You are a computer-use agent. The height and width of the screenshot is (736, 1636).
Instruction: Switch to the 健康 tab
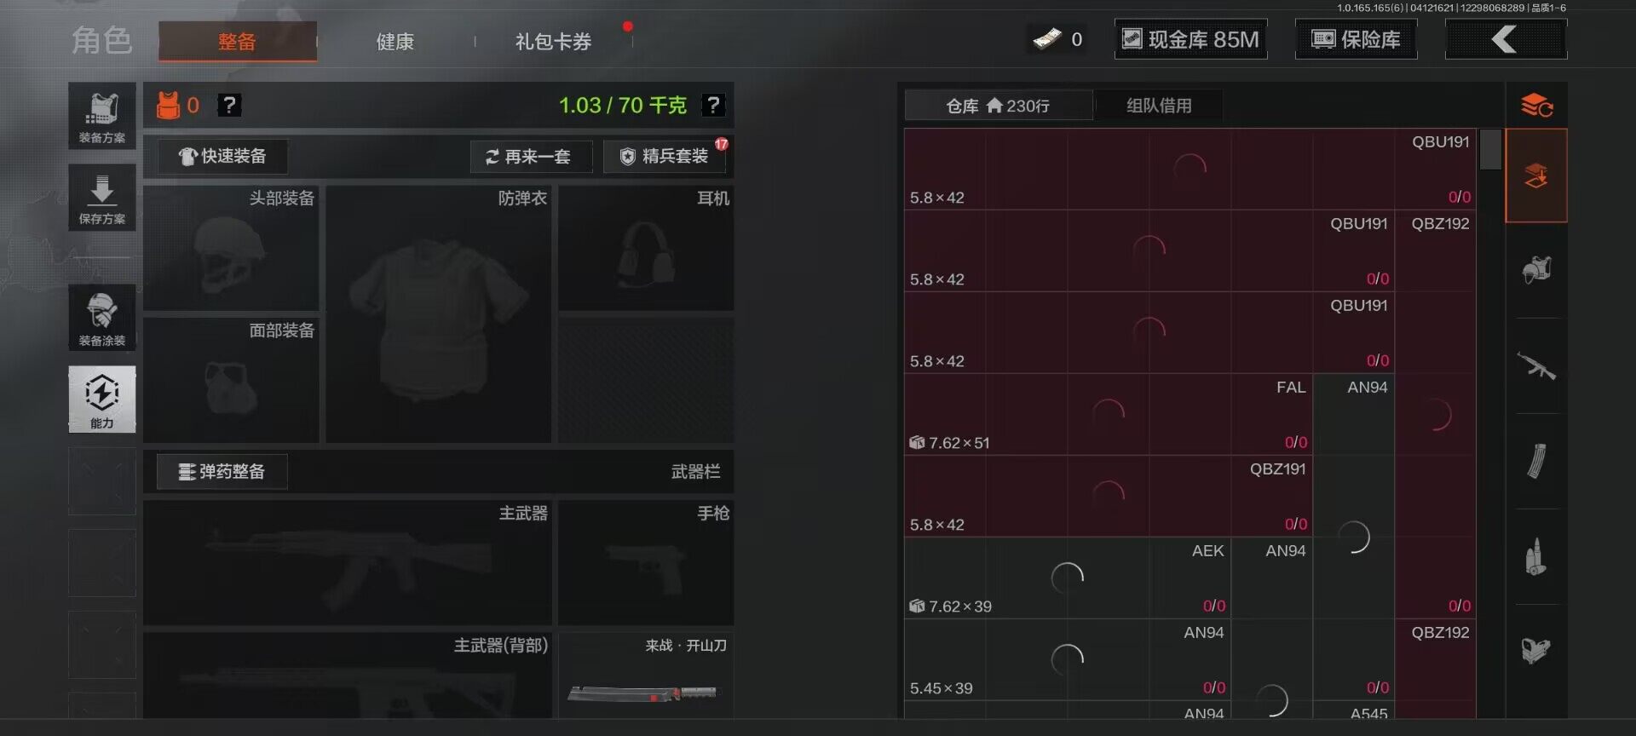[x=395, y=41]
